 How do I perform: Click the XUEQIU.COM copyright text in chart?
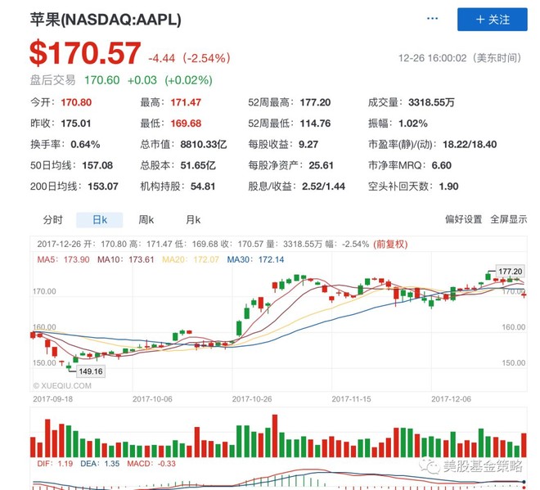(62, 386)
